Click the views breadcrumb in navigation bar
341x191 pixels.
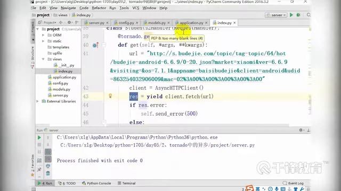click(x=60, y=15)
